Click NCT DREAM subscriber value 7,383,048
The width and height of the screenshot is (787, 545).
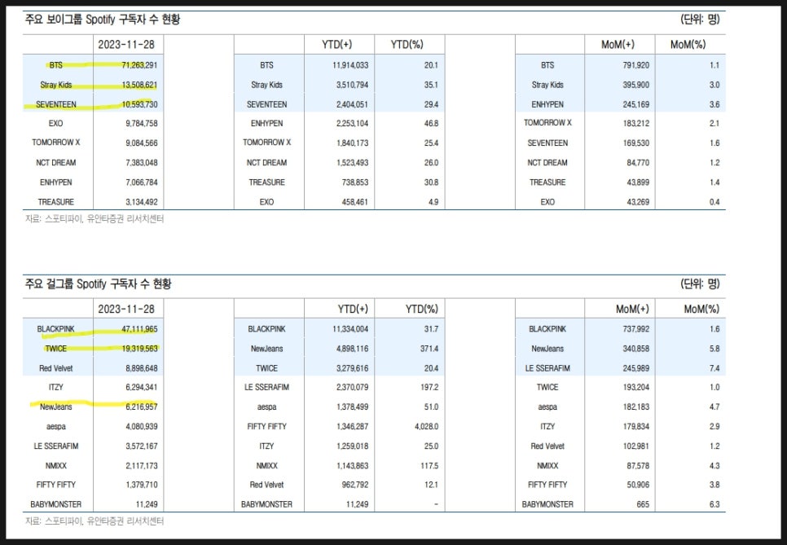(141, 163)
